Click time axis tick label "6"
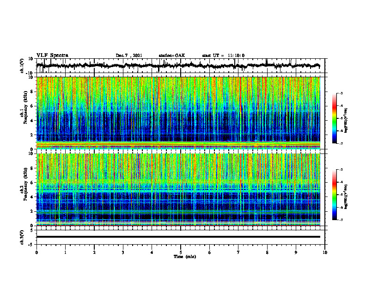Screen dimensions: 366x283 point(210,252)
